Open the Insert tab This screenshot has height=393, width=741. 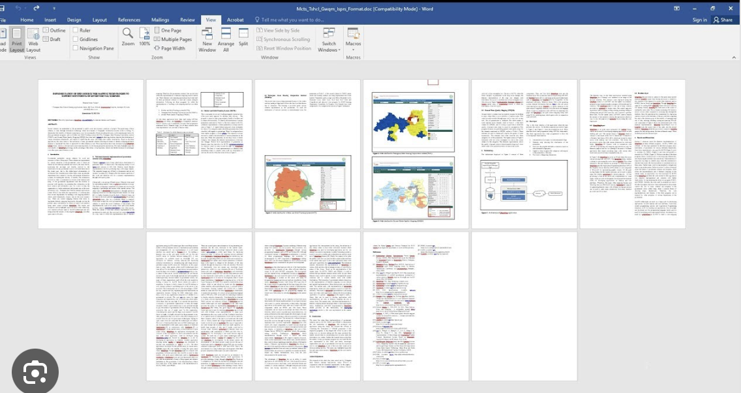50,20
